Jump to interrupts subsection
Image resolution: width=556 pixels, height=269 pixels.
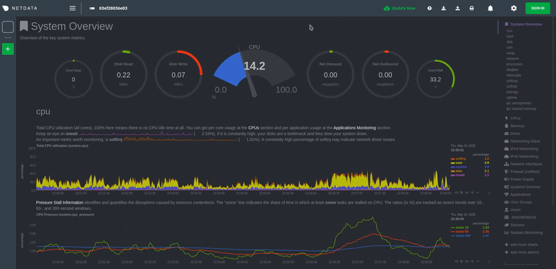click(514, 75)
